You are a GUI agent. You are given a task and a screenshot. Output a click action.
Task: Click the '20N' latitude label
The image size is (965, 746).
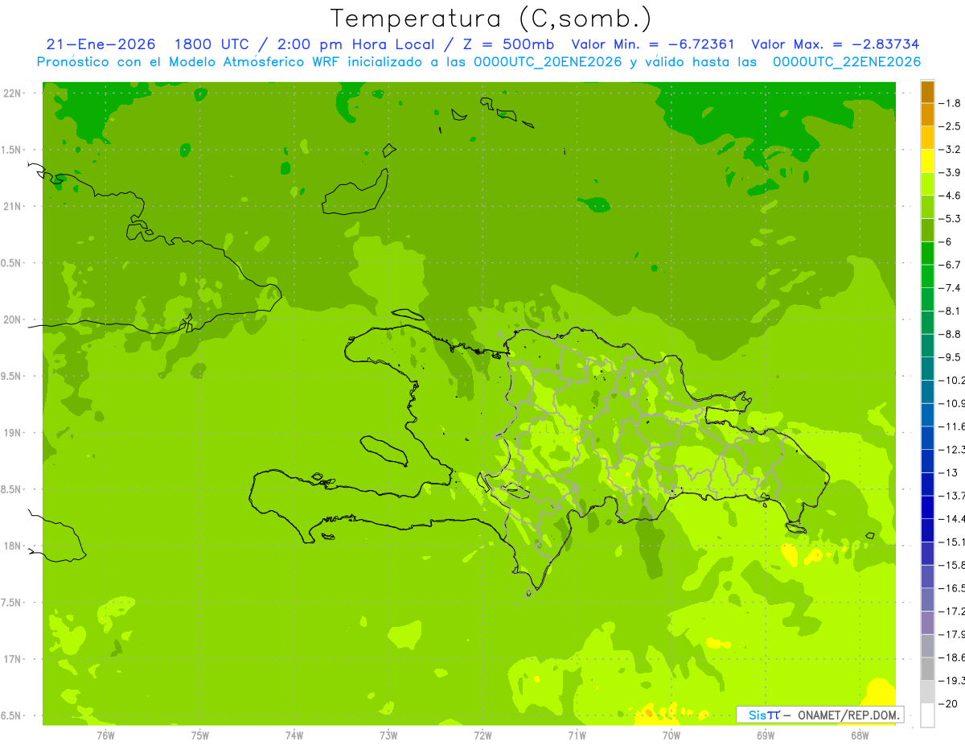[11, 319]
